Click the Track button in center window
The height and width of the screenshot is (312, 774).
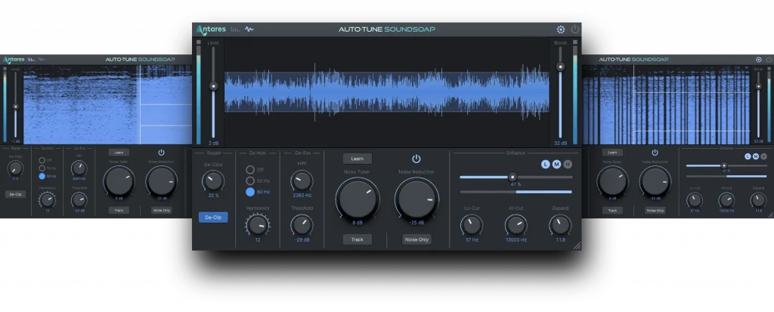click(358, 239)
